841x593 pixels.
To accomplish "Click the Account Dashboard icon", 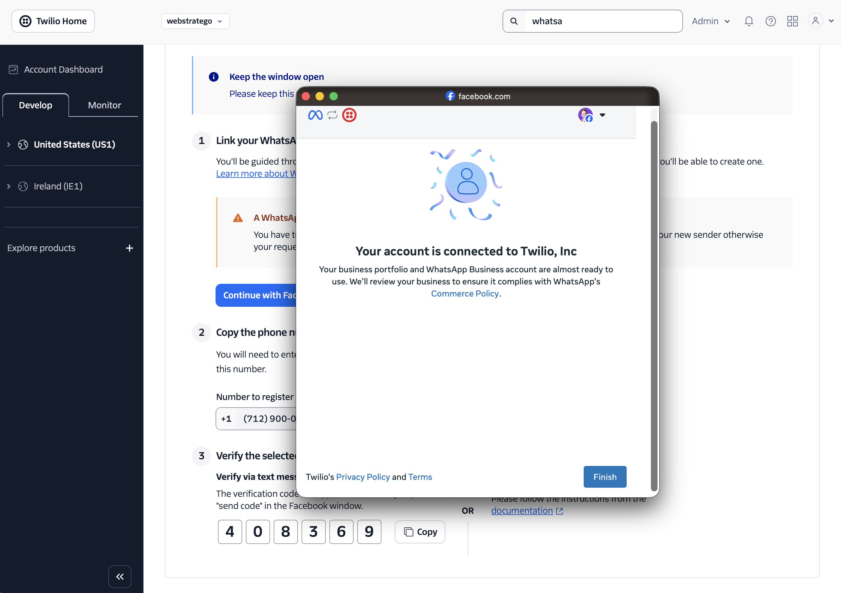I will click(x=14, y=70).
